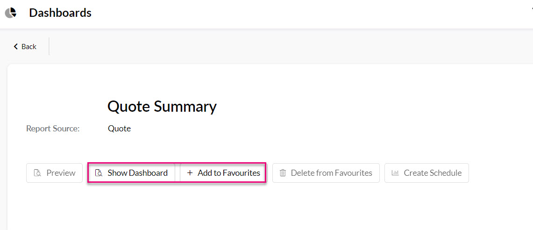Image resolution: width=533 pixels, height=230 pixels.
Task: Click the Quote Summary heading
Action: (162, 107)
